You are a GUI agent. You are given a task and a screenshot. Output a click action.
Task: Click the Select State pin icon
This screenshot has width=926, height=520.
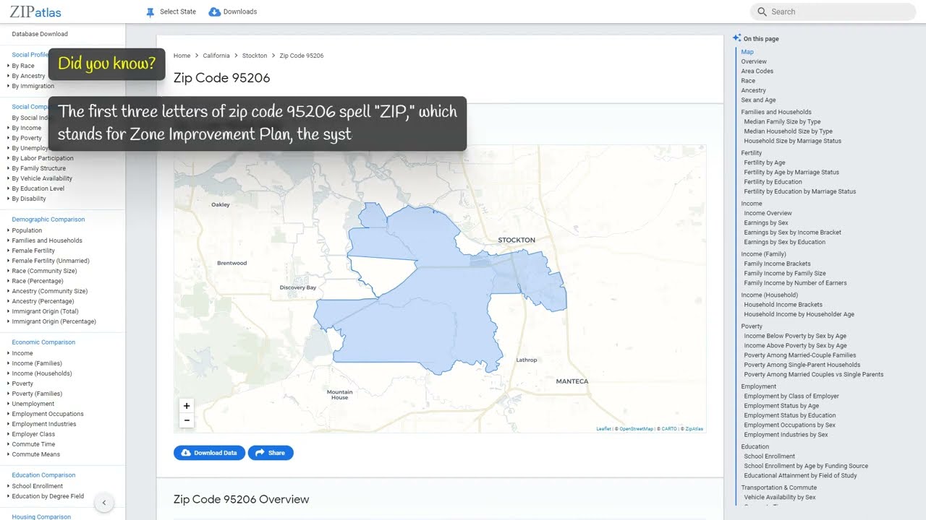[x=150, y=12]
